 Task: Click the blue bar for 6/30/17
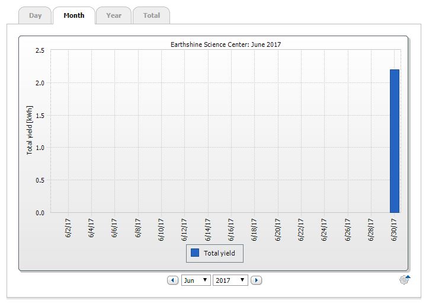click(x=395, y=141)
